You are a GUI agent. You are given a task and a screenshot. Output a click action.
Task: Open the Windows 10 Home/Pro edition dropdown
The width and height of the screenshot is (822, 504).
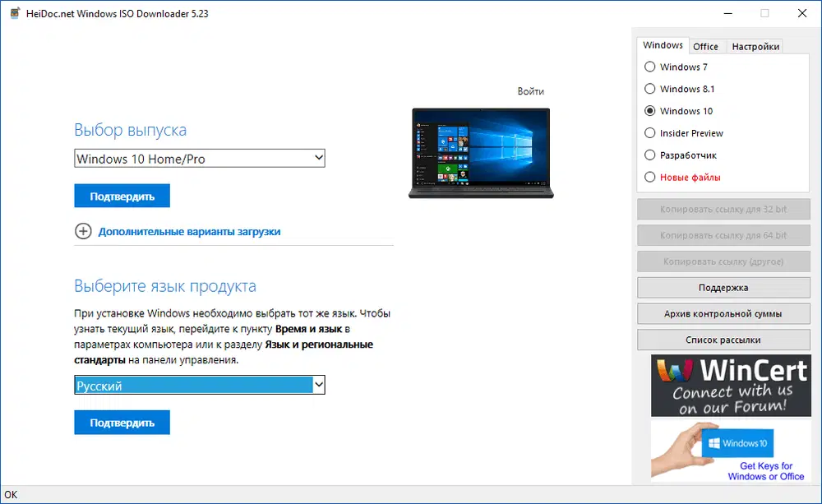coord(199,158)
